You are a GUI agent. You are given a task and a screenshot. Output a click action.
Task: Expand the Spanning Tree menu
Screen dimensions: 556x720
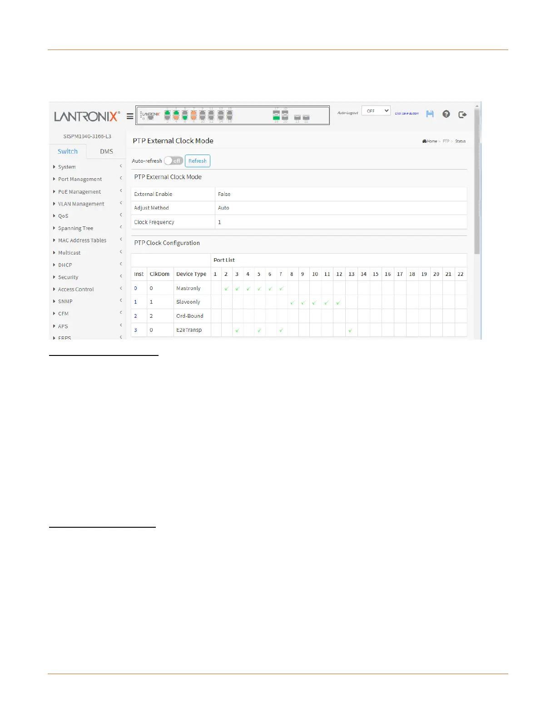click(87, 228)
